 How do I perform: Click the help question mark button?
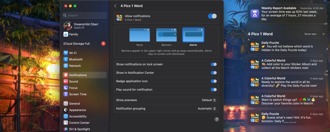217,119
